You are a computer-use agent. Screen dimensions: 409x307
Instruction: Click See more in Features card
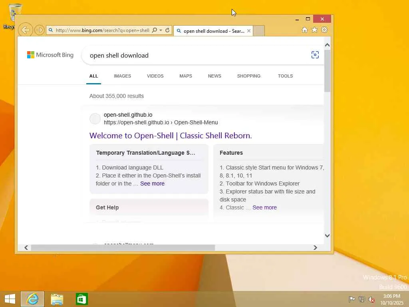coord(264,207)
